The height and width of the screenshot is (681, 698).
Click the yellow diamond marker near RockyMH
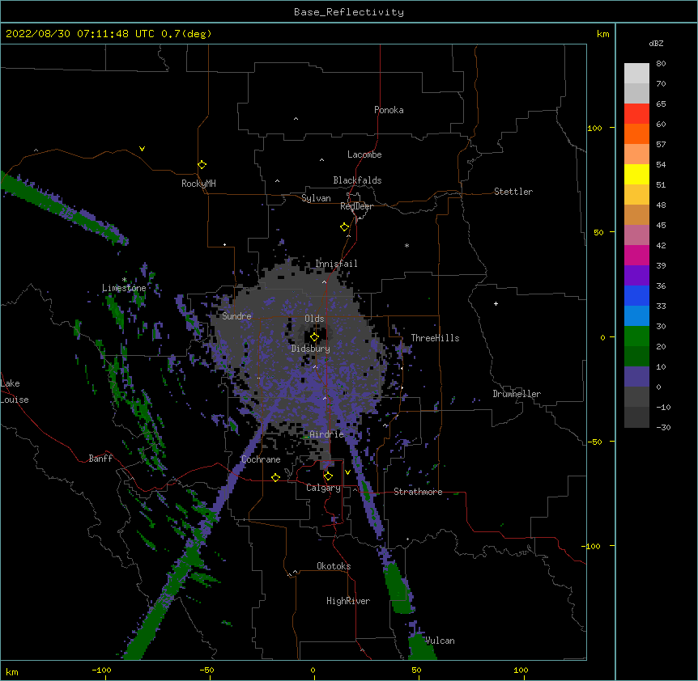tap(202, 165)
